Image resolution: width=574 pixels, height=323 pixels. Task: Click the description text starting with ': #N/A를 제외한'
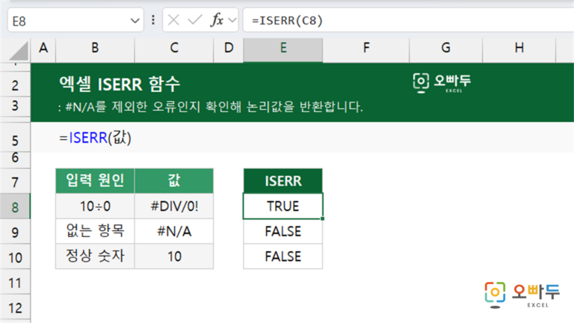click(211, 107)
